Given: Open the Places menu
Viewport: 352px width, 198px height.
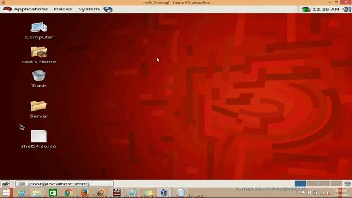Looking at the screenshot, I should click(x=63, y=9).
